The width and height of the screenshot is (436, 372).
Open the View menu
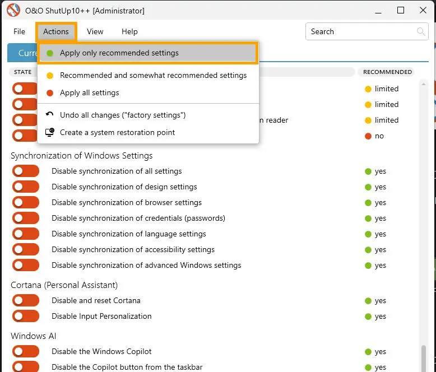click(95, 31)
